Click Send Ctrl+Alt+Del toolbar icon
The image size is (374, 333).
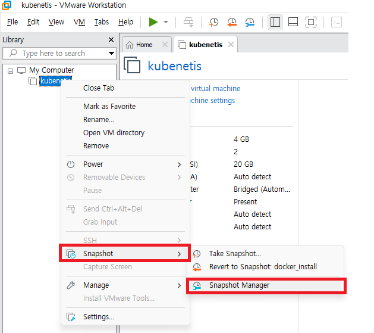click(188, 22)
